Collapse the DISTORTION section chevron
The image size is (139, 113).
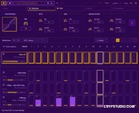coord(3,14)
